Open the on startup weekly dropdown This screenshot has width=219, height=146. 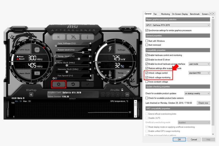click(x=197, y=93)
